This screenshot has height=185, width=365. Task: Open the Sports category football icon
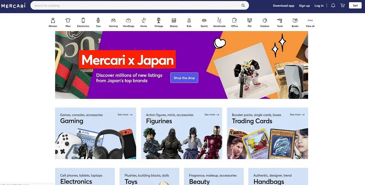204,20
